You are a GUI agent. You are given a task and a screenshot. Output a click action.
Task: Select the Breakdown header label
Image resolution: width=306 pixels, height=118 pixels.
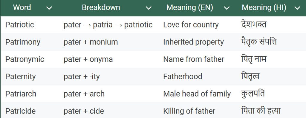tap(101, 7)
